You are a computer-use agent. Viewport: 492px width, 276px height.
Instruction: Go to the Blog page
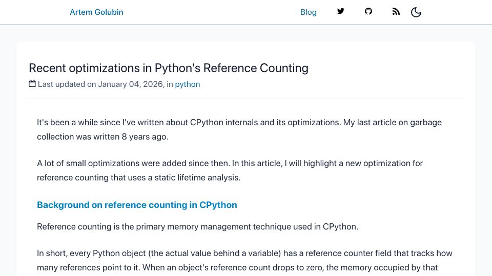click(x=308, y=12)
